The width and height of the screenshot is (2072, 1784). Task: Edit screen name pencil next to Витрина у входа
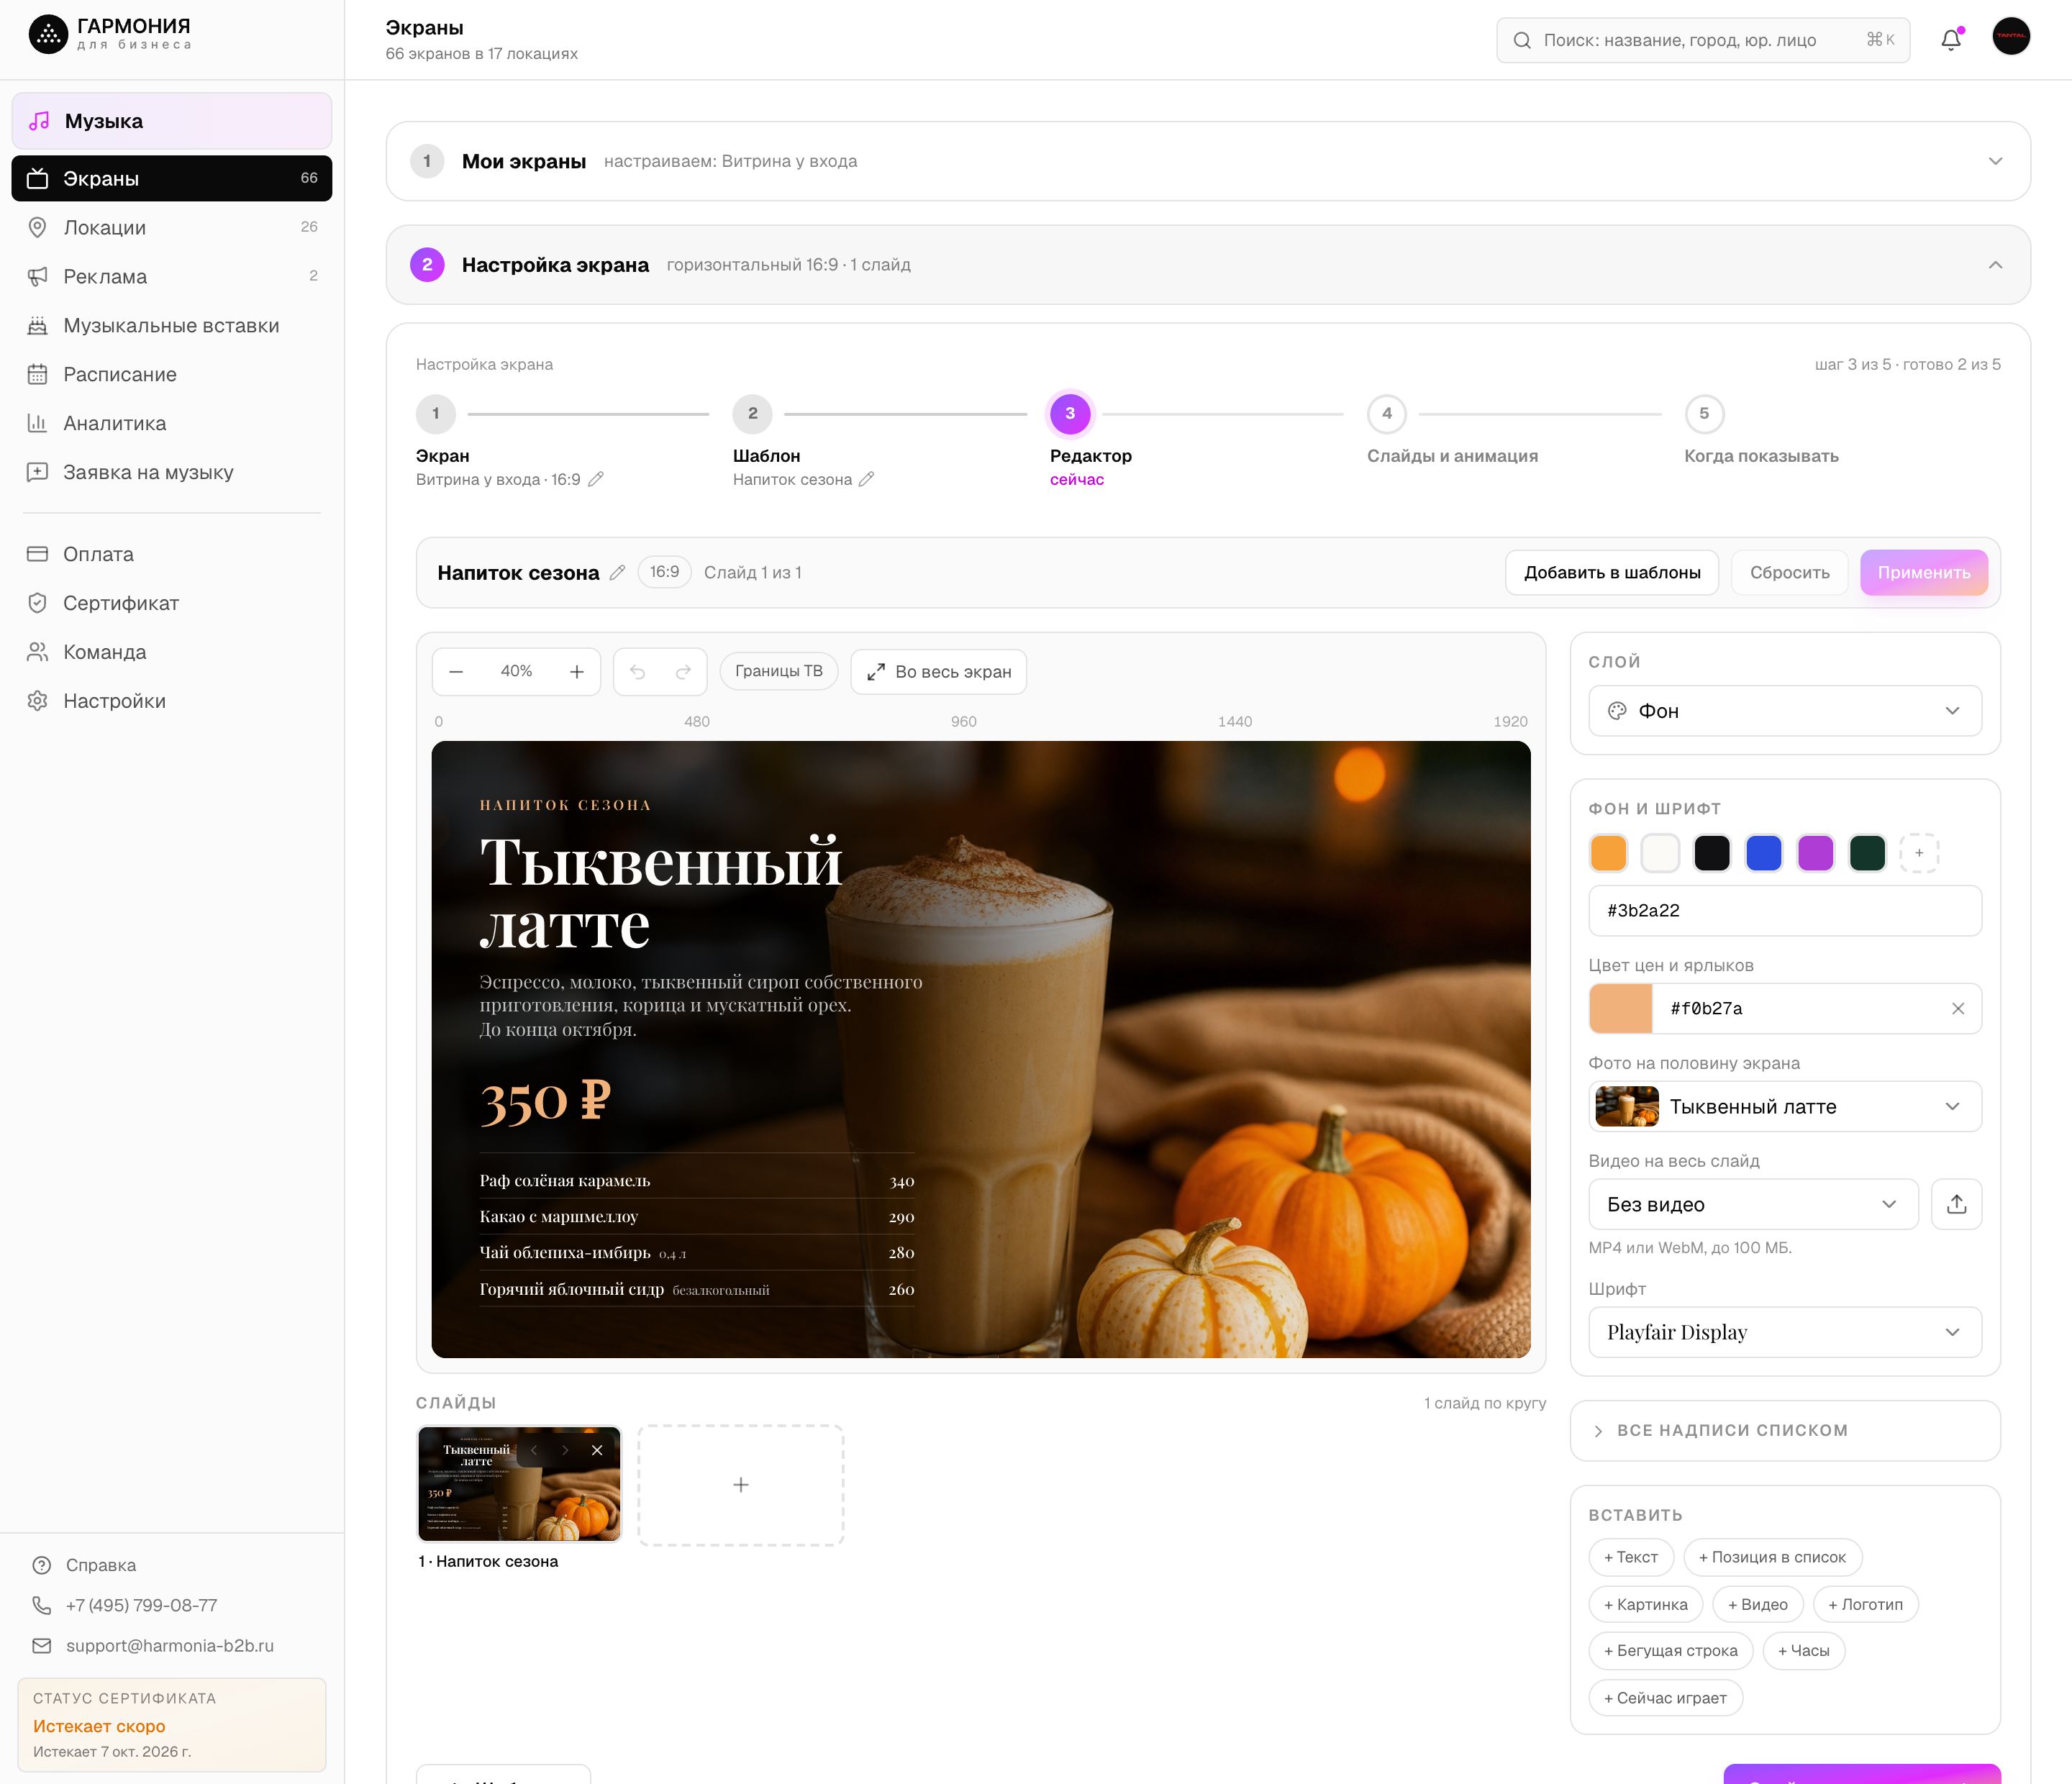[596, 480]
